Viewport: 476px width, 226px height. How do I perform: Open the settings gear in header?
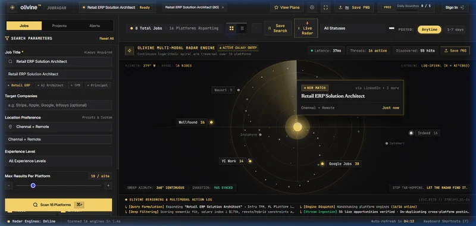click(312, 8)
